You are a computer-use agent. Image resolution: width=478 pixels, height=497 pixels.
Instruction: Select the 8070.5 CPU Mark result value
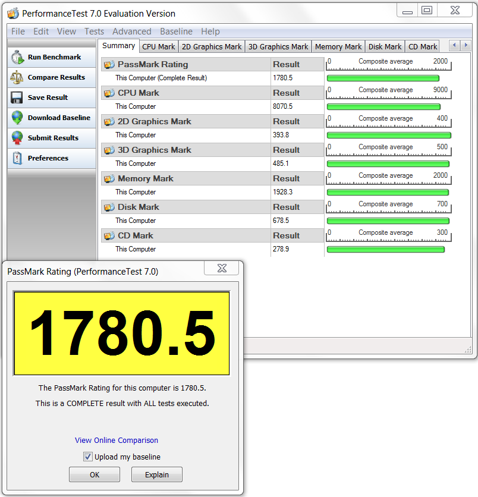tap(283, 106)
